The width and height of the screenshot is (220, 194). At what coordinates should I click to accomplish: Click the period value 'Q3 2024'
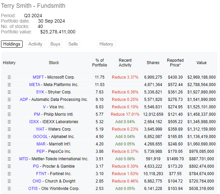click(33, 16)
